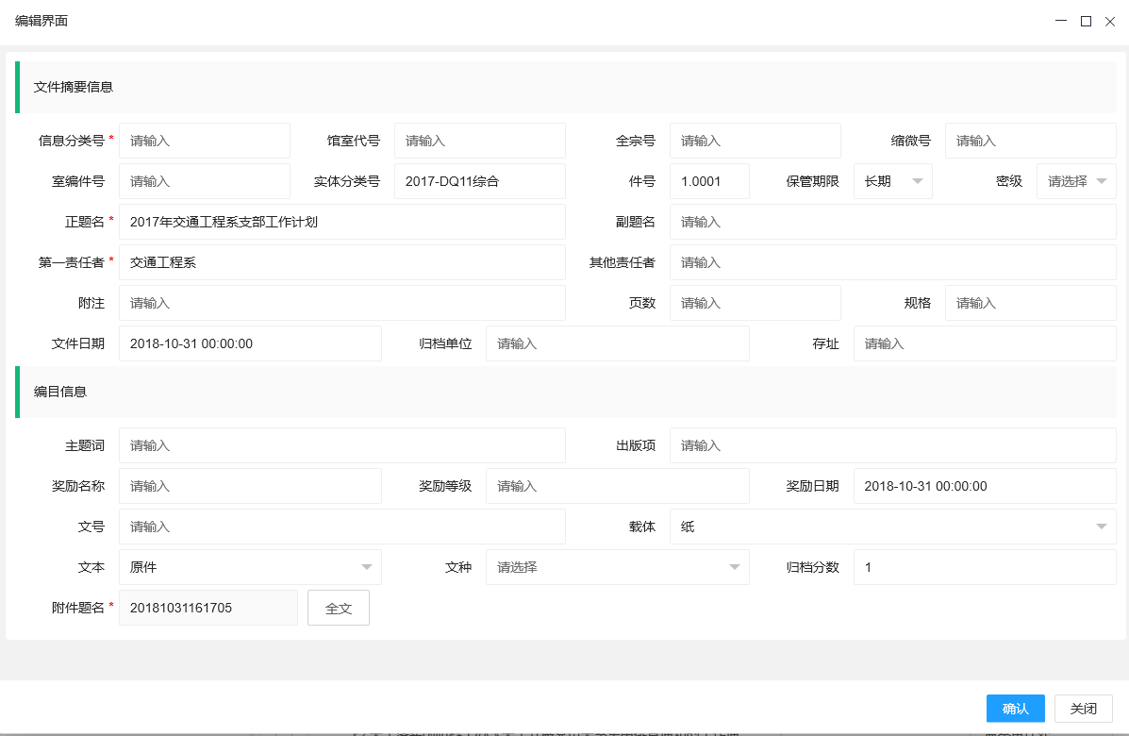The height and width of the screenshot is (736, 1129).
Task: Open the 保管期限 dropdown showing 长期
Action: pyautogui.click(x=891, y=181)
